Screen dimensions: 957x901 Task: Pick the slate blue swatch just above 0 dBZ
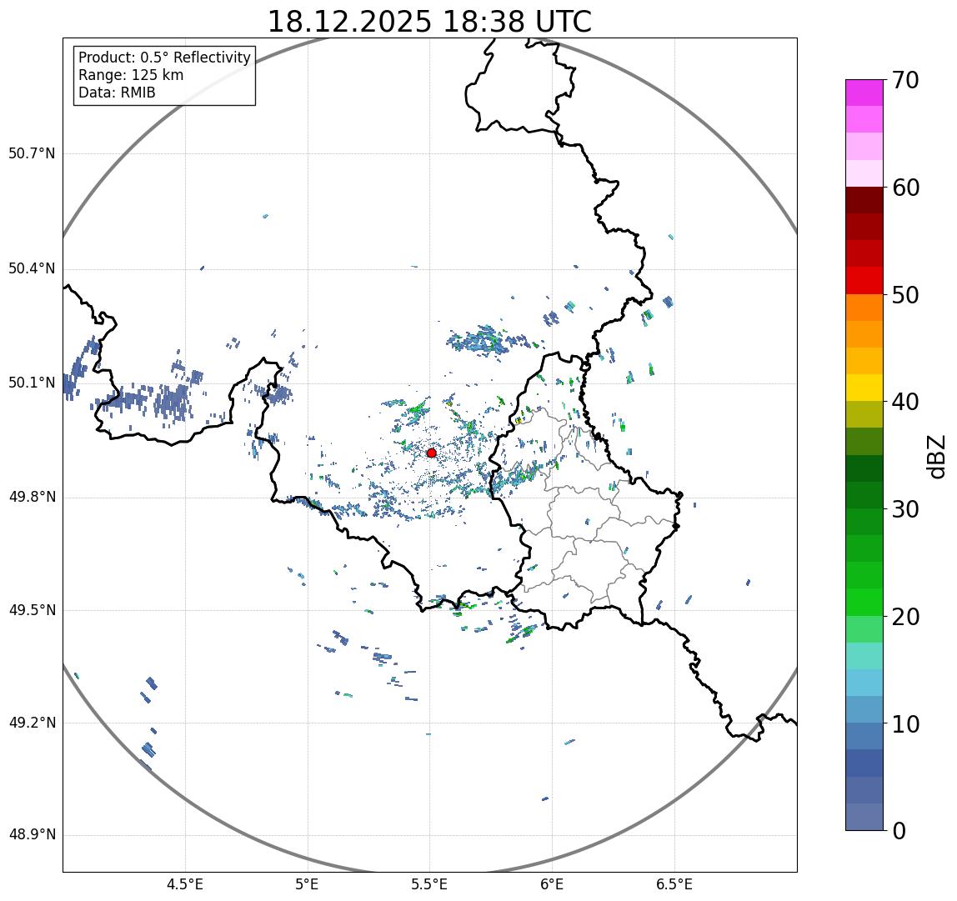pyautogui.click(x=864, y=817)
